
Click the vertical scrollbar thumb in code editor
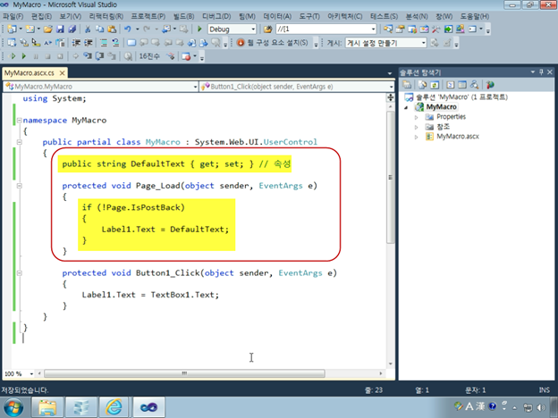tap(391, 177)
